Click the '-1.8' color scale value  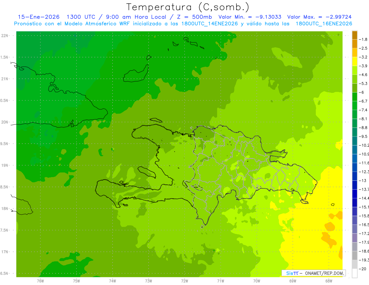(x=363, y=39)
